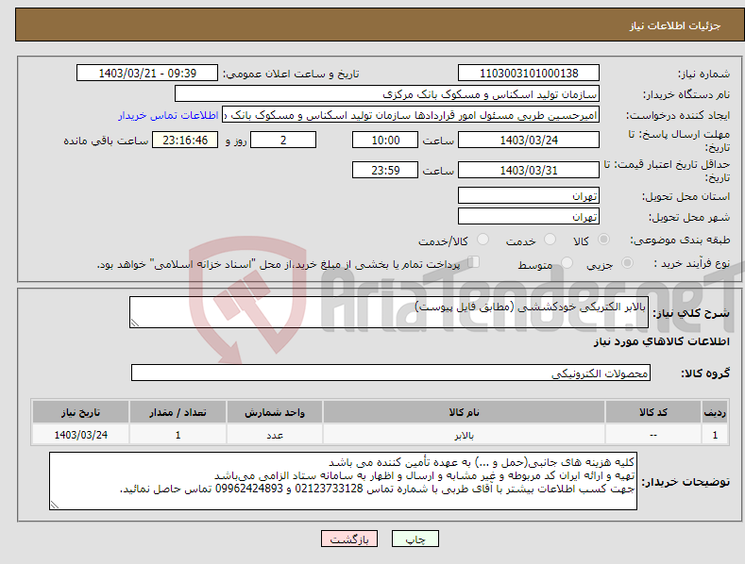
Task: Click the validity time field 23:59
Action: coord(385,170)
